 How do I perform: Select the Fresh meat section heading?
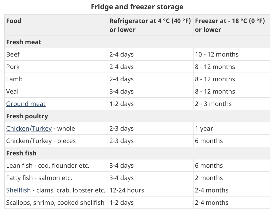click(24, 42)
